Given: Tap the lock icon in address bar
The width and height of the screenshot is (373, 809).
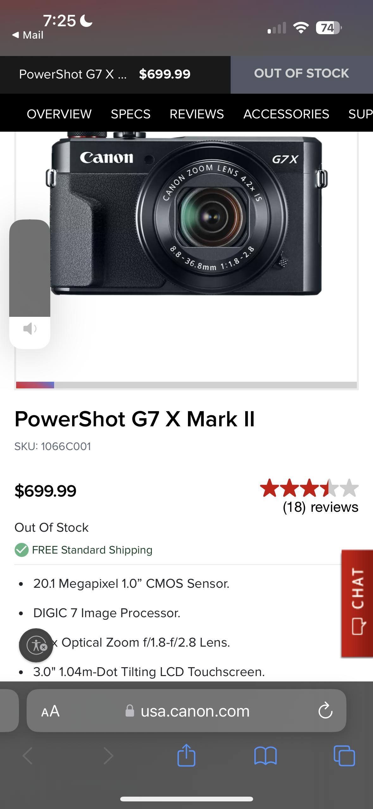Looking at the screenshot, I should (x=130, y=711).
